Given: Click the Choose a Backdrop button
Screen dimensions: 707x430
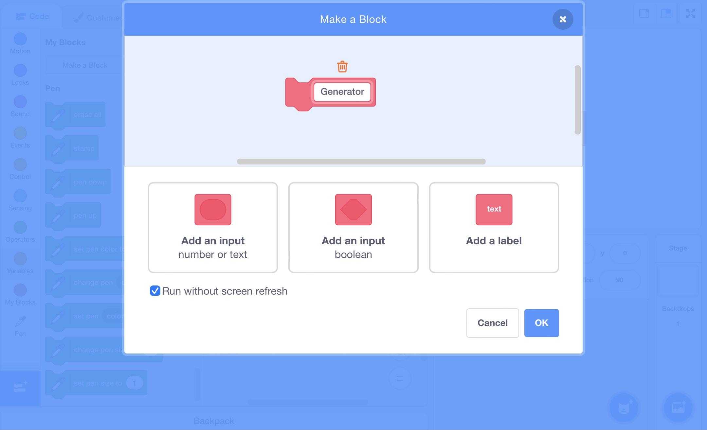Looking at the screenshot, I should point(678,407).
